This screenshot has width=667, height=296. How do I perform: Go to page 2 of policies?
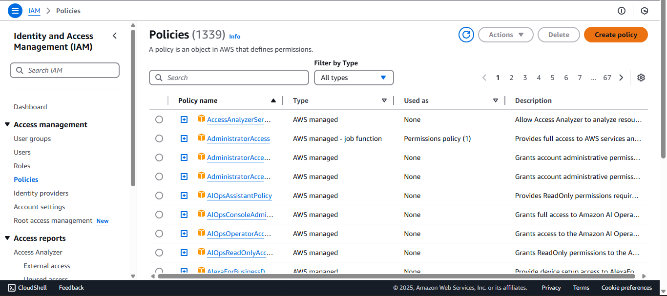click(511, 78)
